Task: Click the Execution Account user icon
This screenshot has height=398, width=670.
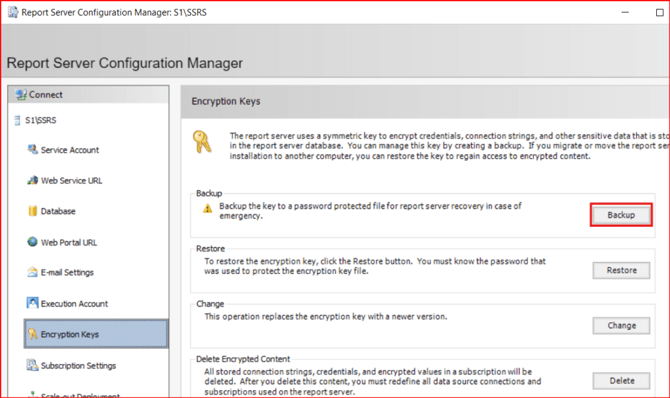Action: (33, 303)
